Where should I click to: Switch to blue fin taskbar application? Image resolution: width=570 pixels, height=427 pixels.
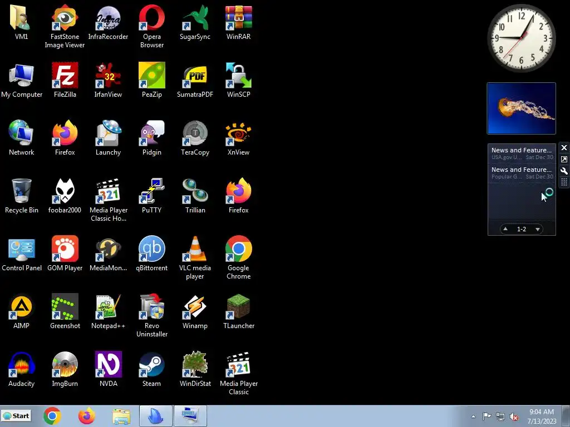pyautogui.click(x=156, y=416)
